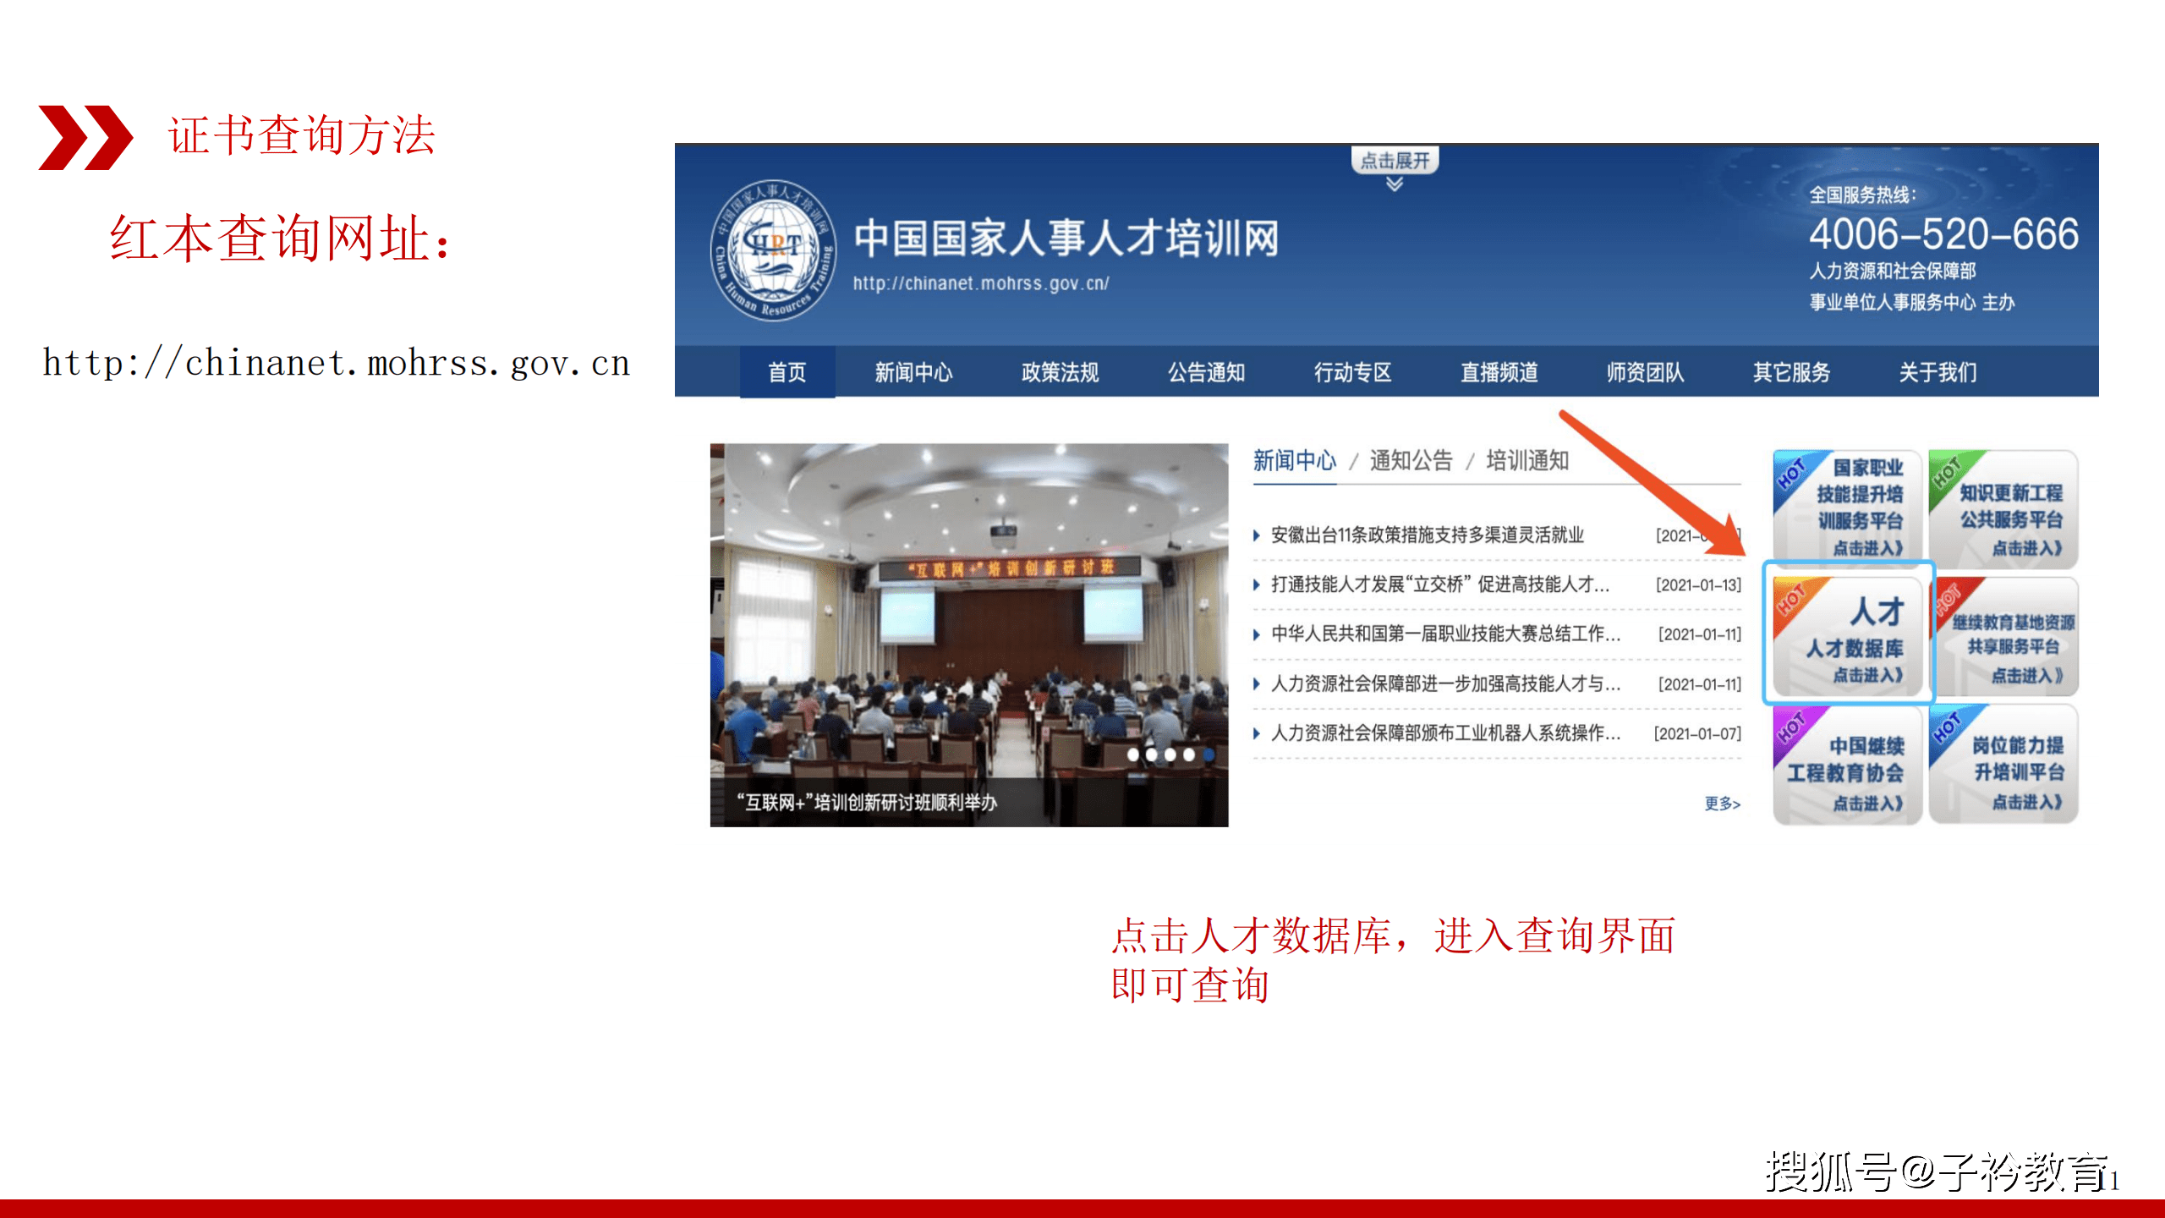This screenshot has width=2165, height=1218.
Task: Click the site title 中国国家人事人才培训网
Action: pos(1066,239)
